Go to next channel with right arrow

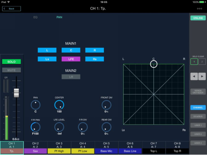click(202, 76)
